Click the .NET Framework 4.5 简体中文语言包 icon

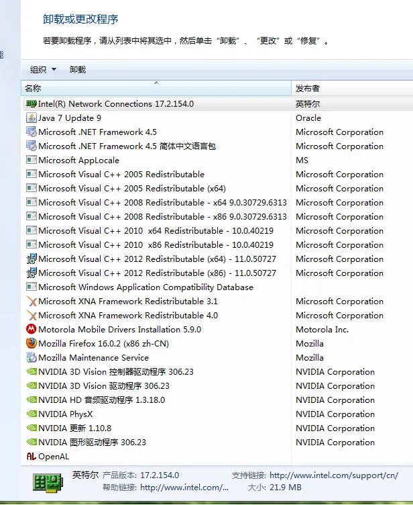pos(32,146)
